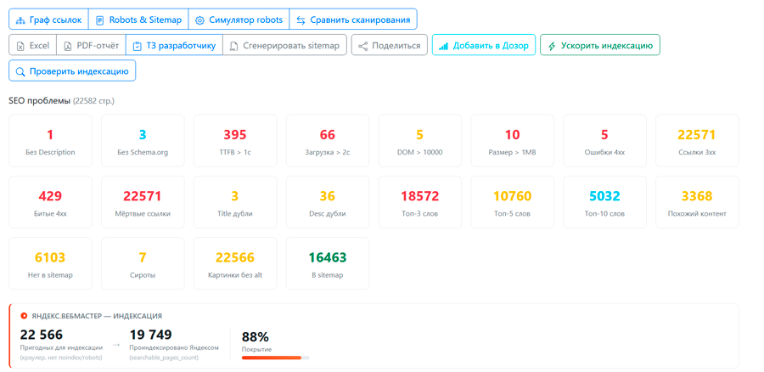Open the Загрузка > 2с card
The width and height of the screenshot is (764, 372).
[328, 140]
